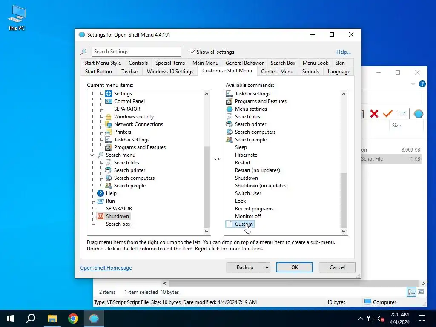Open the Help... link
This screenshot has height=327, width=436.
(344, 52)
